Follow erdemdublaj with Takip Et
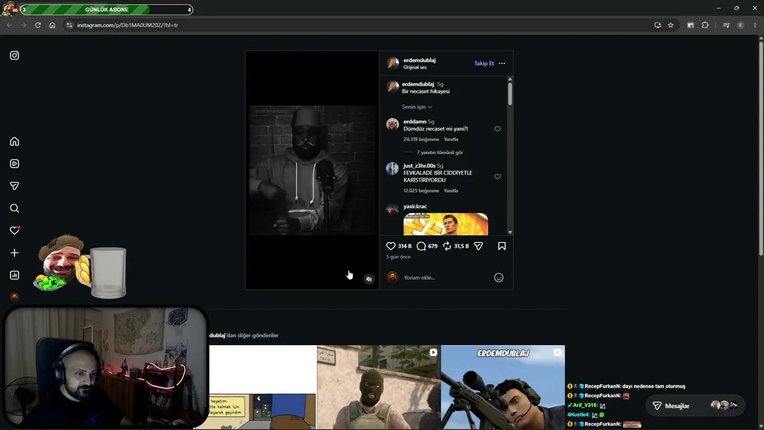 [x=484, y=63]
